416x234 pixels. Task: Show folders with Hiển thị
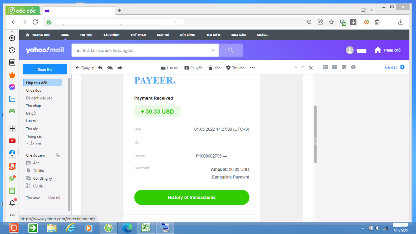[54, 198]
